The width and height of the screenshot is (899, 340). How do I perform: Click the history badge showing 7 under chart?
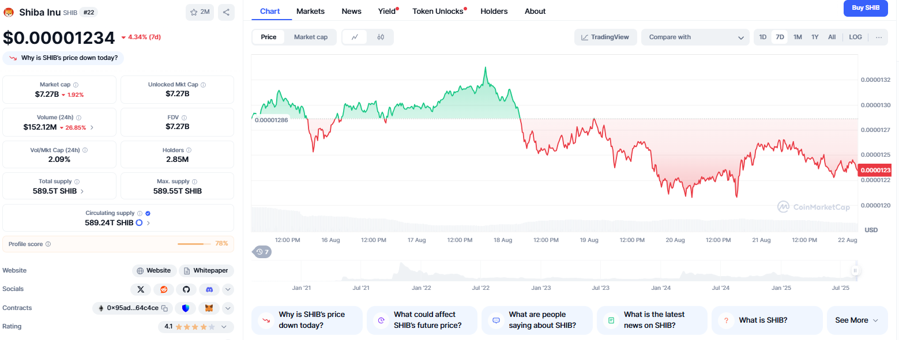pyautogui.click(x=262, y=252)
